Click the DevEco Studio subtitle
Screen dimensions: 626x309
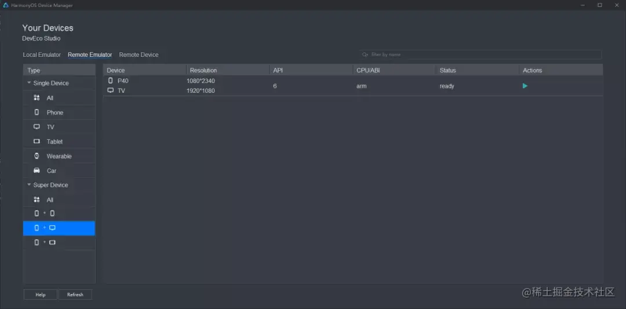[x=42, y=38]
